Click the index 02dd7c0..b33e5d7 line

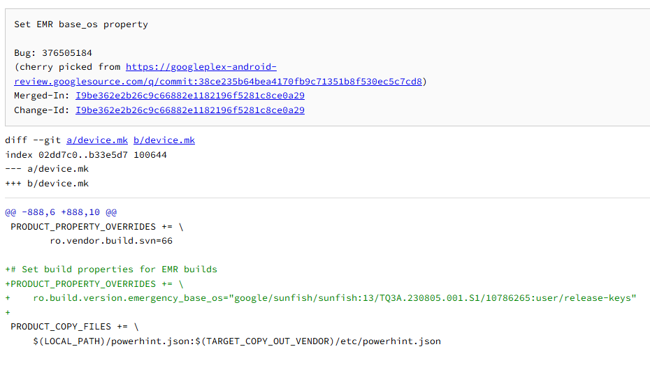pos(86,155)
